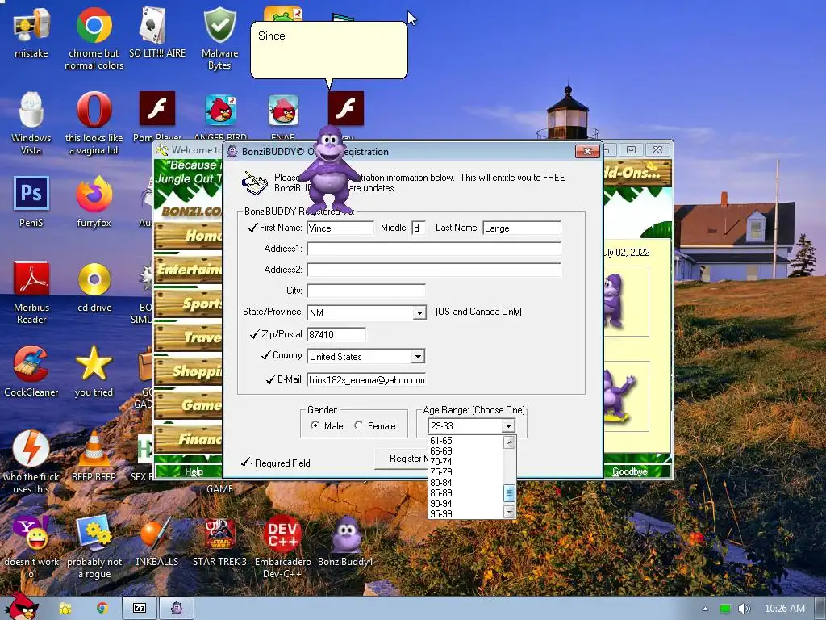Click Home in Bonzi window sidebar

188,236
